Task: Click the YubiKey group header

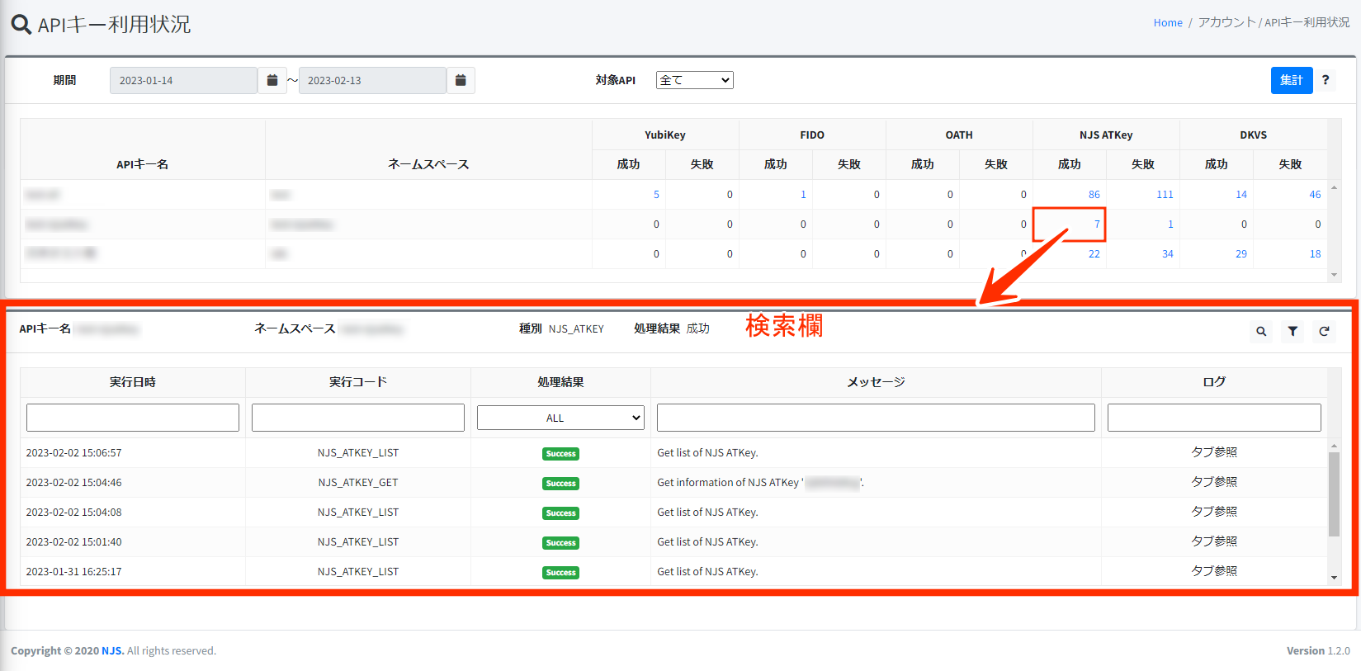Action: pyautogui.click(x=665, y=135)
